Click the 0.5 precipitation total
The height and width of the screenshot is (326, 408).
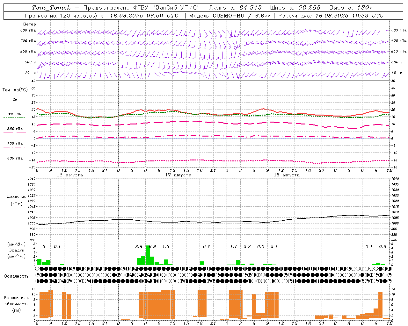382,247
